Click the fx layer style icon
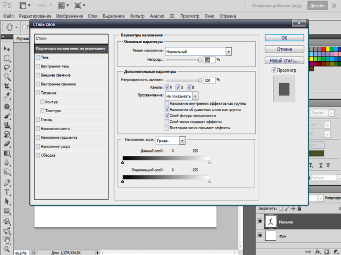Viewport: 341px width, 255px height. [318, 252]
